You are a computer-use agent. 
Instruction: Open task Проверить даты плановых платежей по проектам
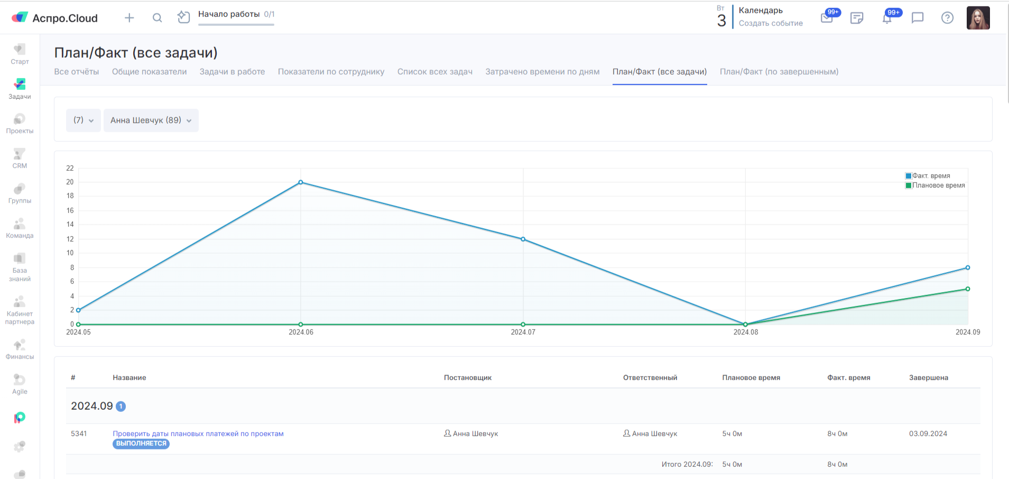198,434
